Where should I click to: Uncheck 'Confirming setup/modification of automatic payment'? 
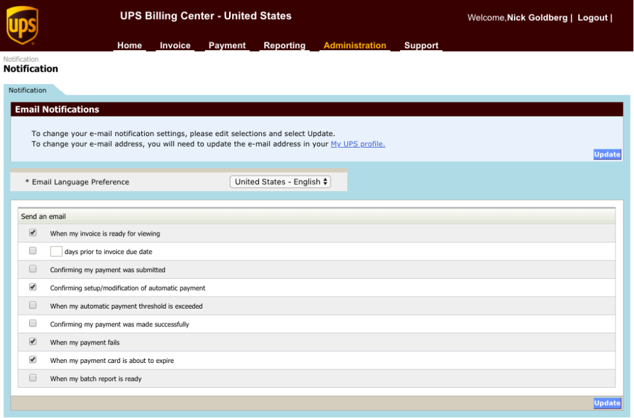tap(33, 287)
